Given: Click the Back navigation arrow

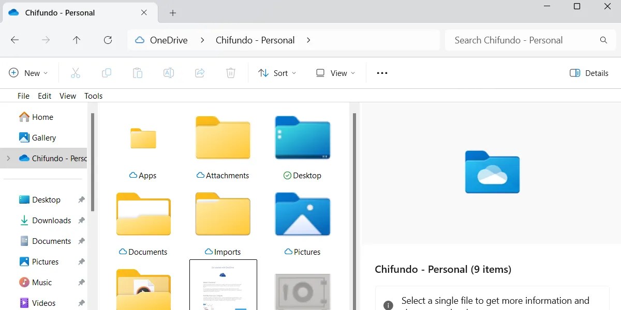Looking at the screenshot, I should (14, 40).
